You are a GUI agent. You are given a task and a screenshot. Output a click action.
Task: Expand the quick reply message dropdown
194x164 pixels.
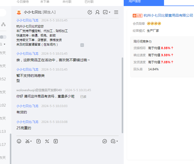click(x=117, y=142)
